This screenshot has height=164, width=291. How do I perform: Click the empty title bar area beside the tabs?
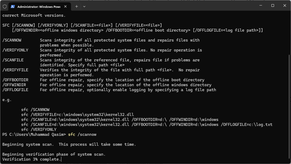(x=170, y=6)
